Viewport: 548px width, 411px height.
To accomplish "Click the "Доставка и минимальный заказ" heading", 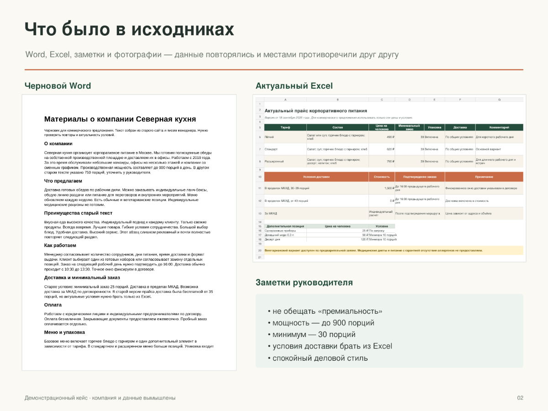I will point(82,277).
